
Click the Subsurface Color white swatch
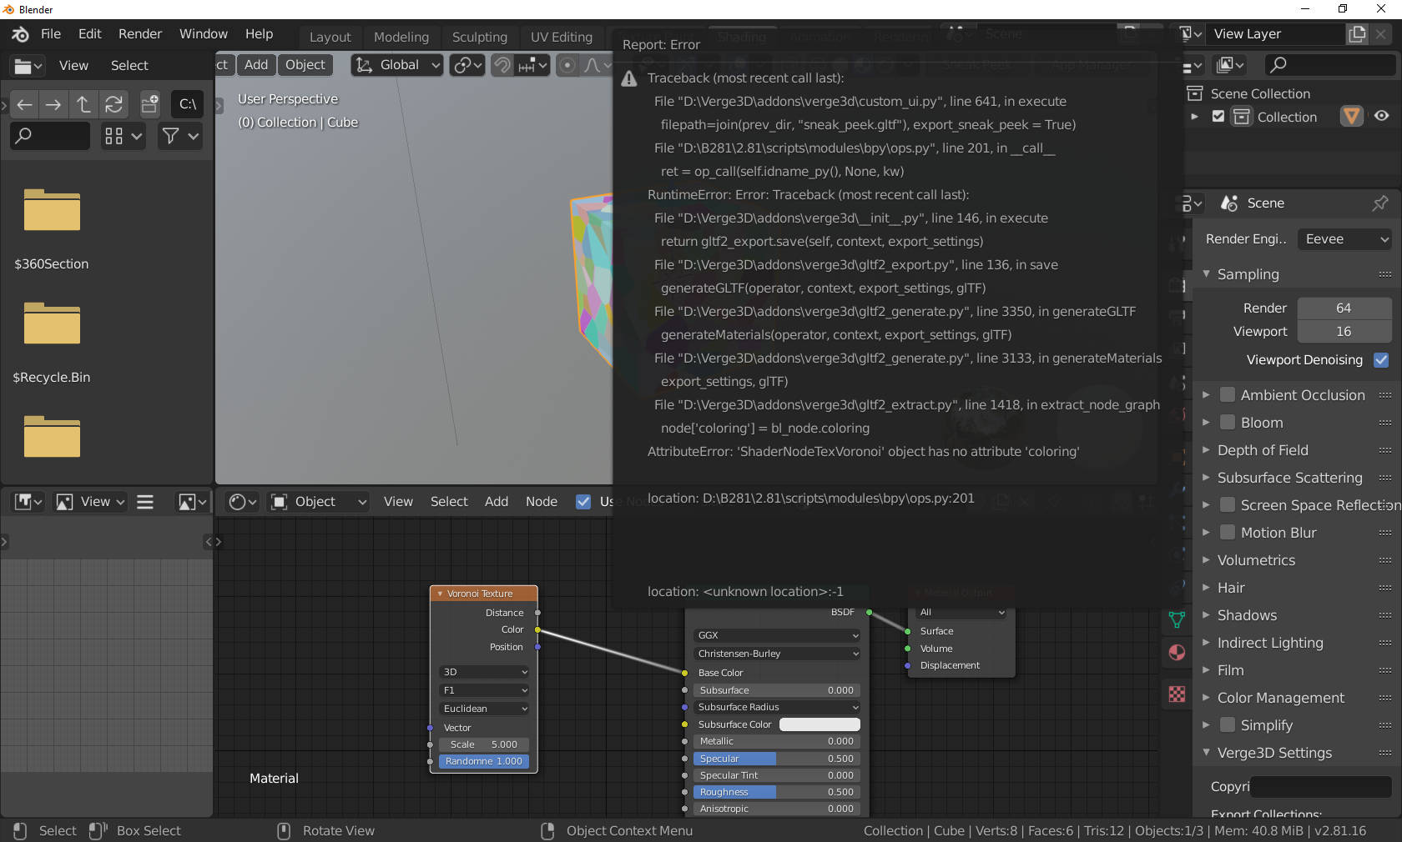coord(820,724)
